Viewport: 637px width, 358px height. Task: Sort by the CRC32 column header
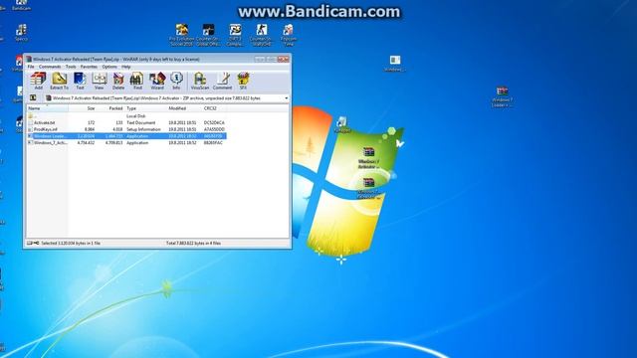tap(215, 108)
